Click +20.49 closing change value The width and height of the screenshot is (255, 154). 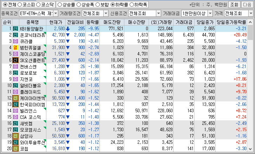click(240, 35)
